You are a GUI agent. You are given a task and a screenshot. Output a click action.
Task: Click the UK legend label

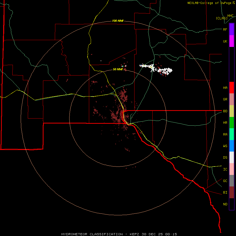coord(225,41)
